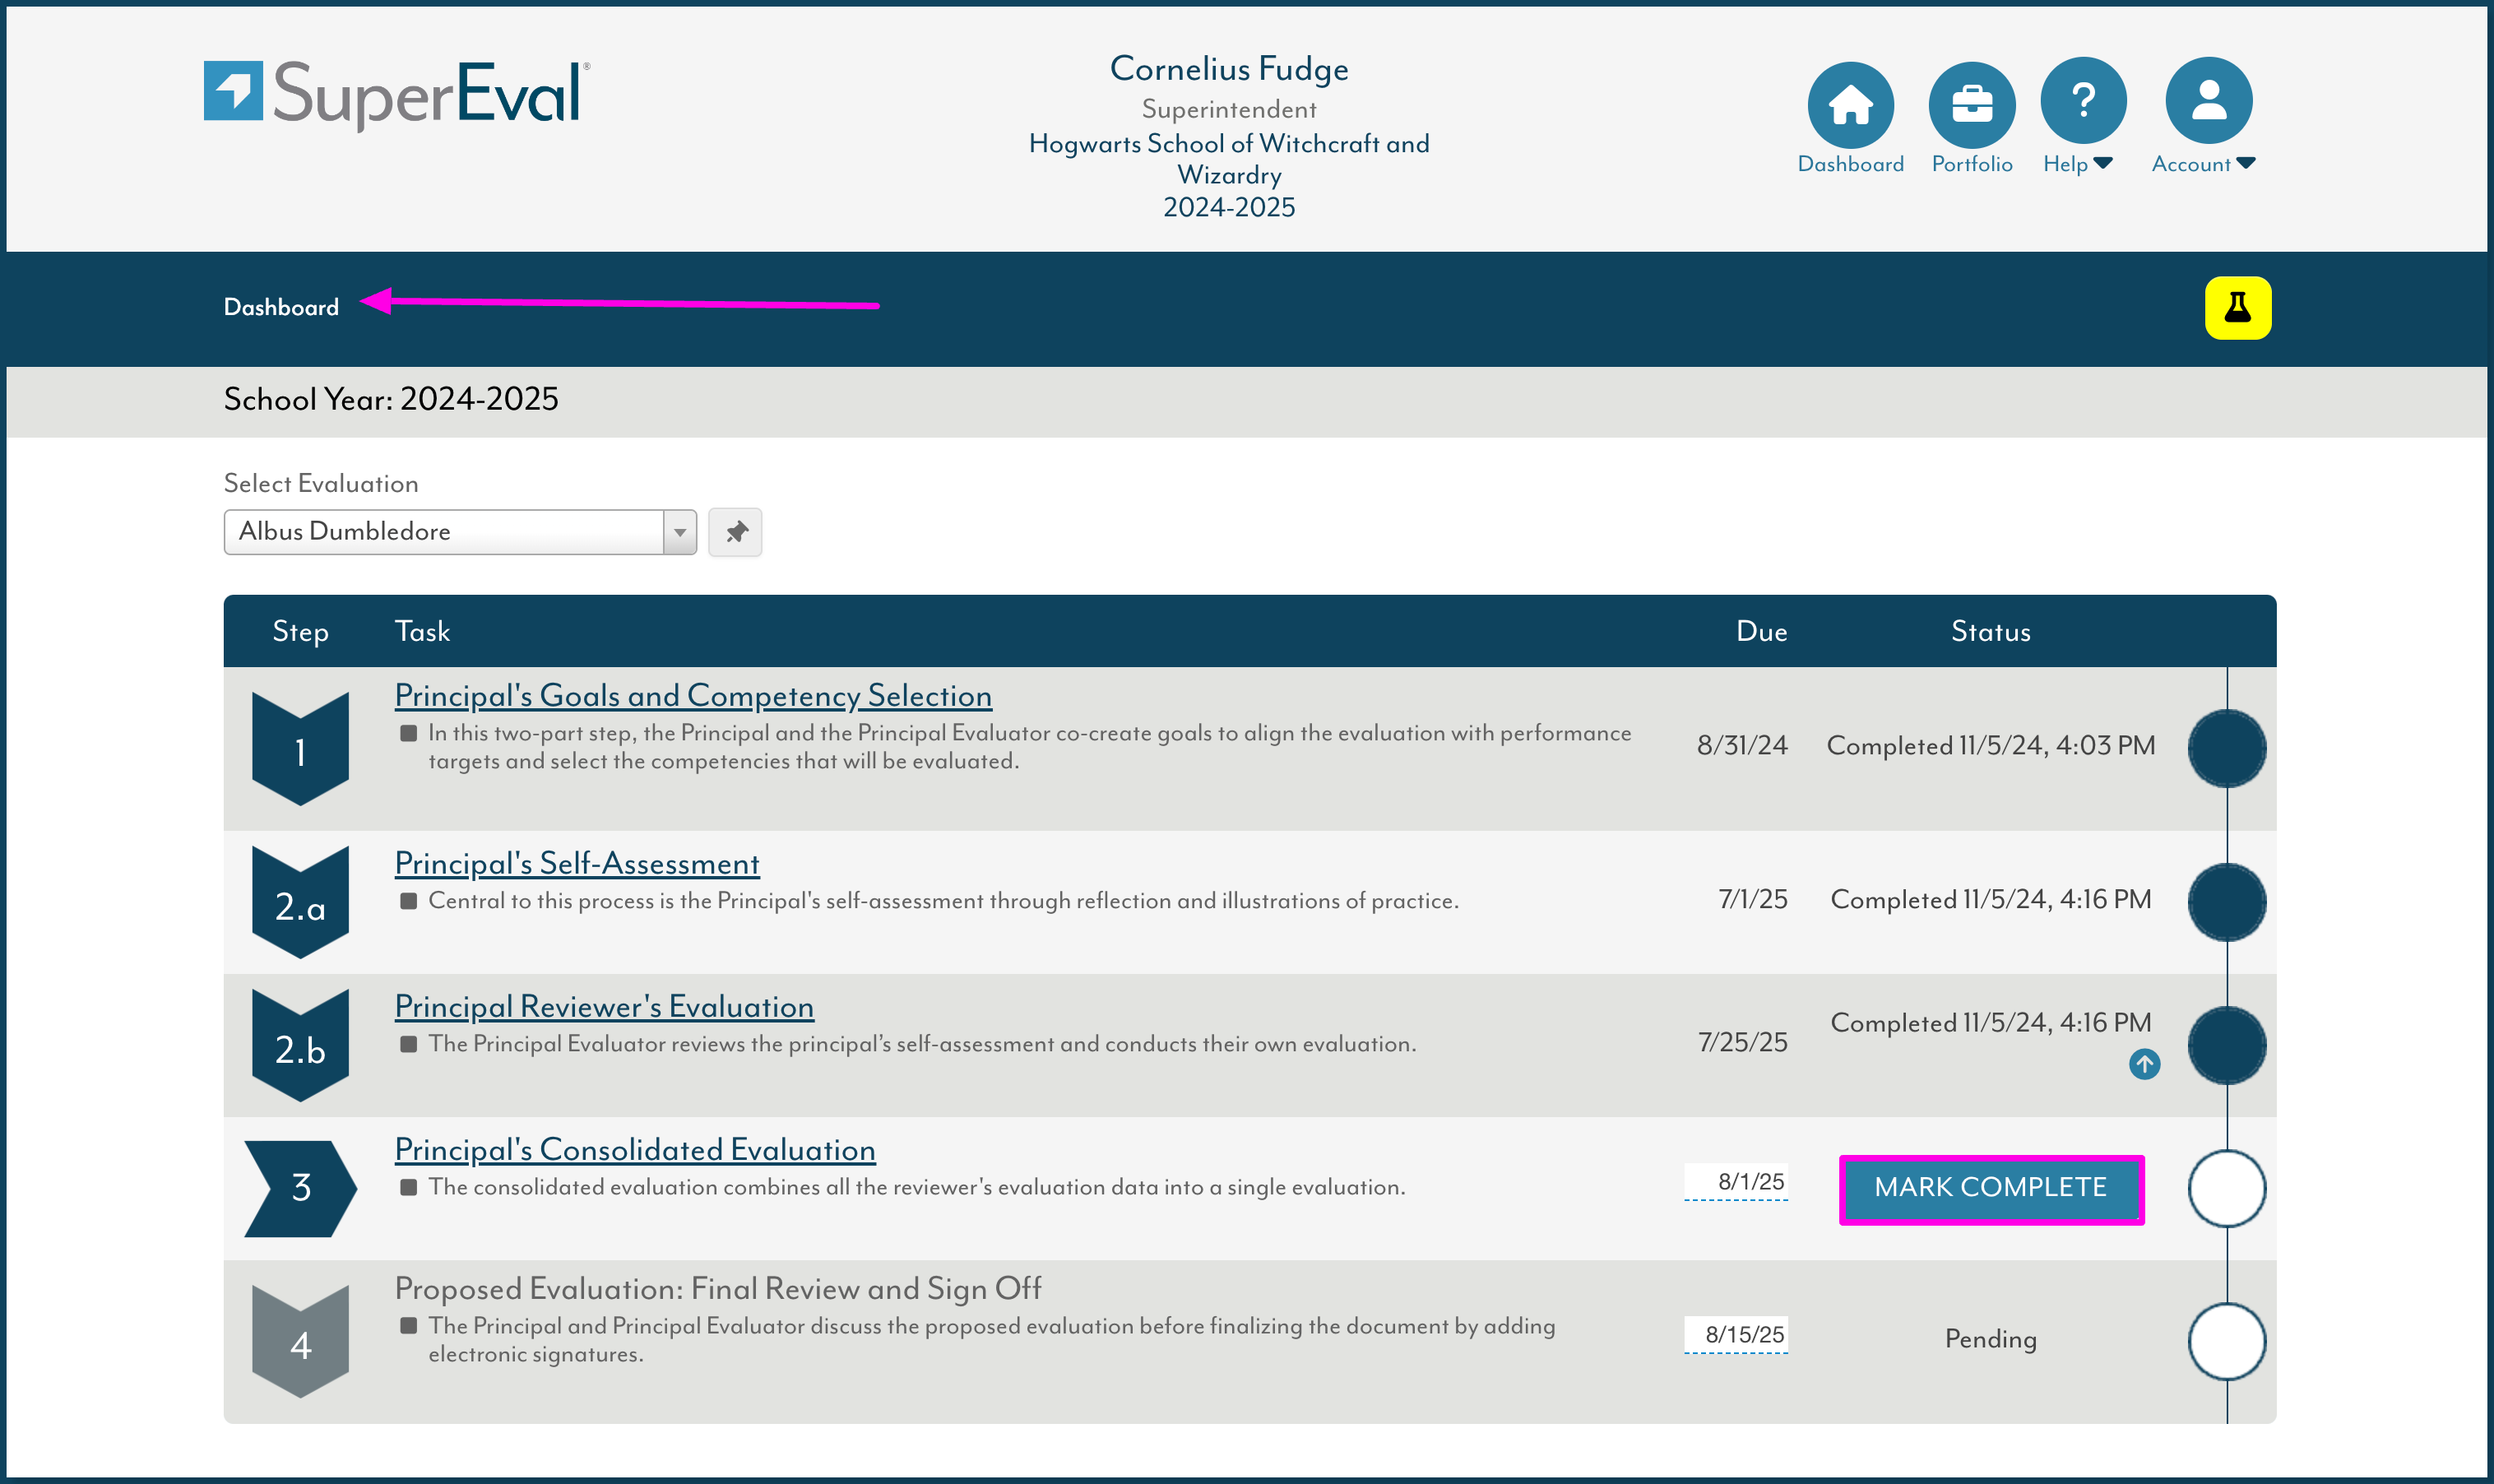
Task: Expand the Help dropdown caret
Action: pos(2102,164)
